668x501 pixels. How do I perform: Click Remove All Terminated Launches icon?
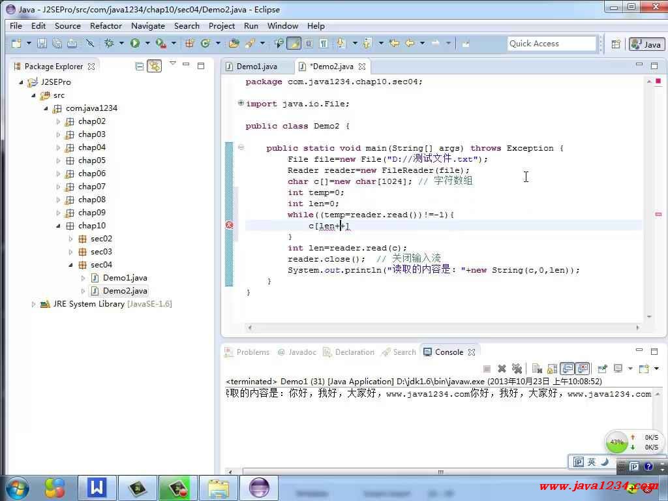click(517, 369)
